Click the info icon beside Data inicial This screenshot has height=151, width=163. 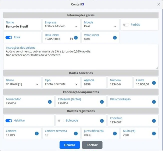tap(76, 37)
